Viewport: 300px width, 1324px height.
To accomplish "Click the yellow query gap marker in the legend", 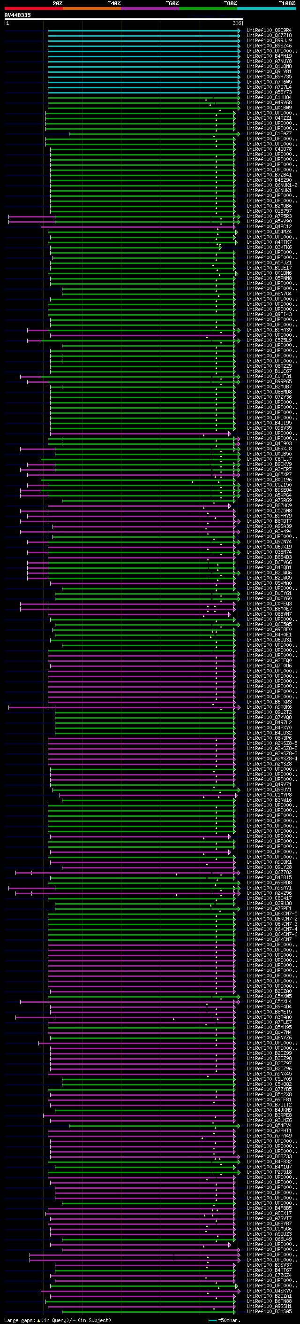I will (38, 1320).
